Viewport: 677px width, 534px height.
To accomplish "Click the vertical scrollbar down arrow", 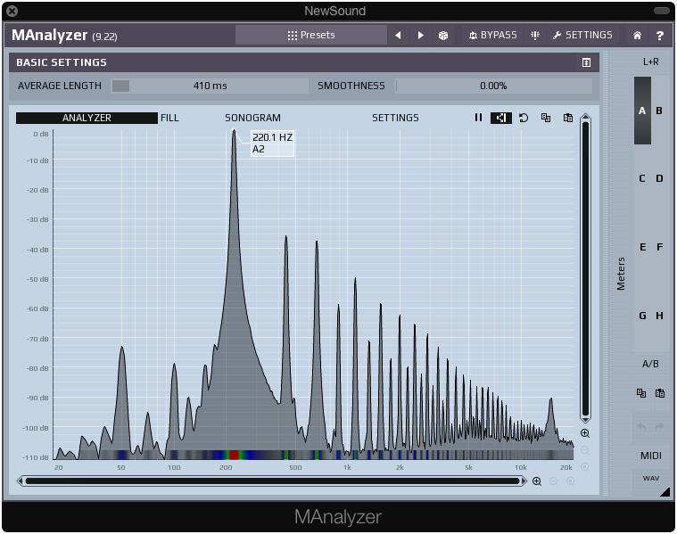I will 585,419.
